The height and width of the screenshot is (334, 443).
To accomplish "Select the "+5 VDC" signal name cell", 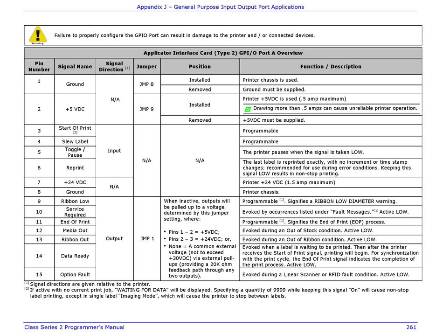I will pos(75,109).
